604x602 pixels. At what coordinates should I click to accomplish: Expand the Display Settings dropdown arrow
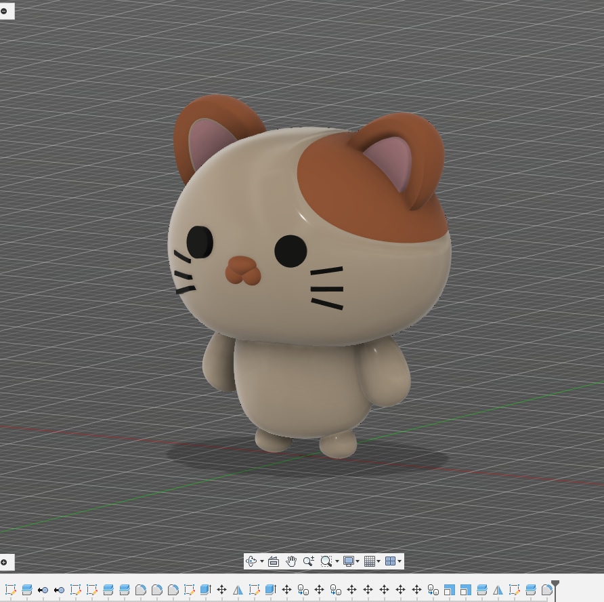pyautogui.click(x=358, y=561)
